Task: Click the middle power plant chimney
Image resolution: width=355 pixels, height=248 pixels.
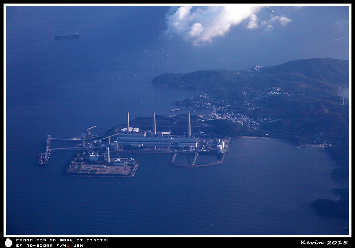Action: pyautogui.click(x=154, y=123)
